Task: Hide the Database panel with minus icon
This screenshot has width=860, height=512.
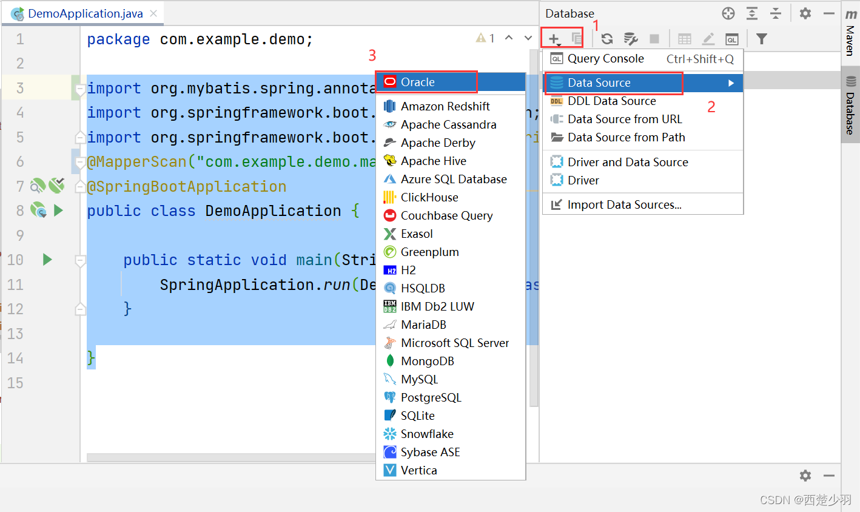Action: tap(829, 13)
